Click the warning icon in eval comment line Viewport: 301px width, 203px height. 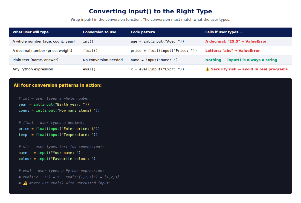pos(25,183)
